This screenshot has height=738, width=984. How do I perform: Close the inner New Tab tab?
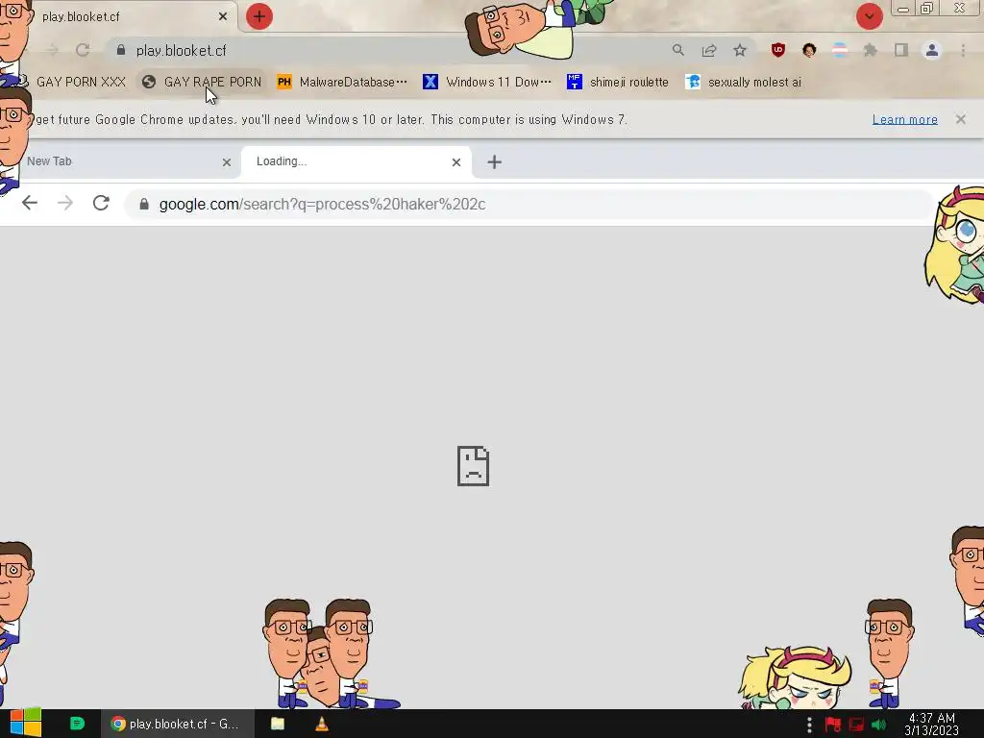tap(227, 162)
